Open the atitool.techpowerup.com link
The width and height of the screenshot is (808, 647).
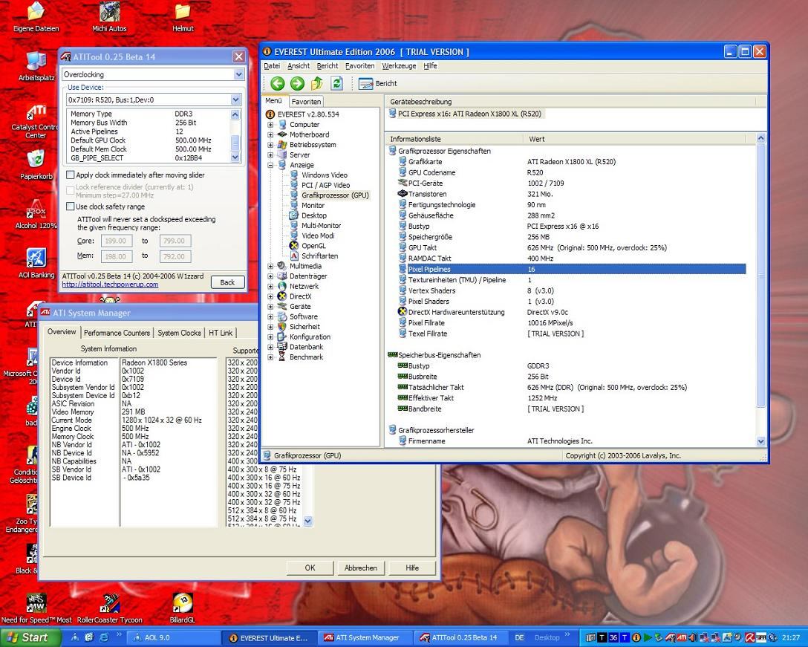pos(110,285)
